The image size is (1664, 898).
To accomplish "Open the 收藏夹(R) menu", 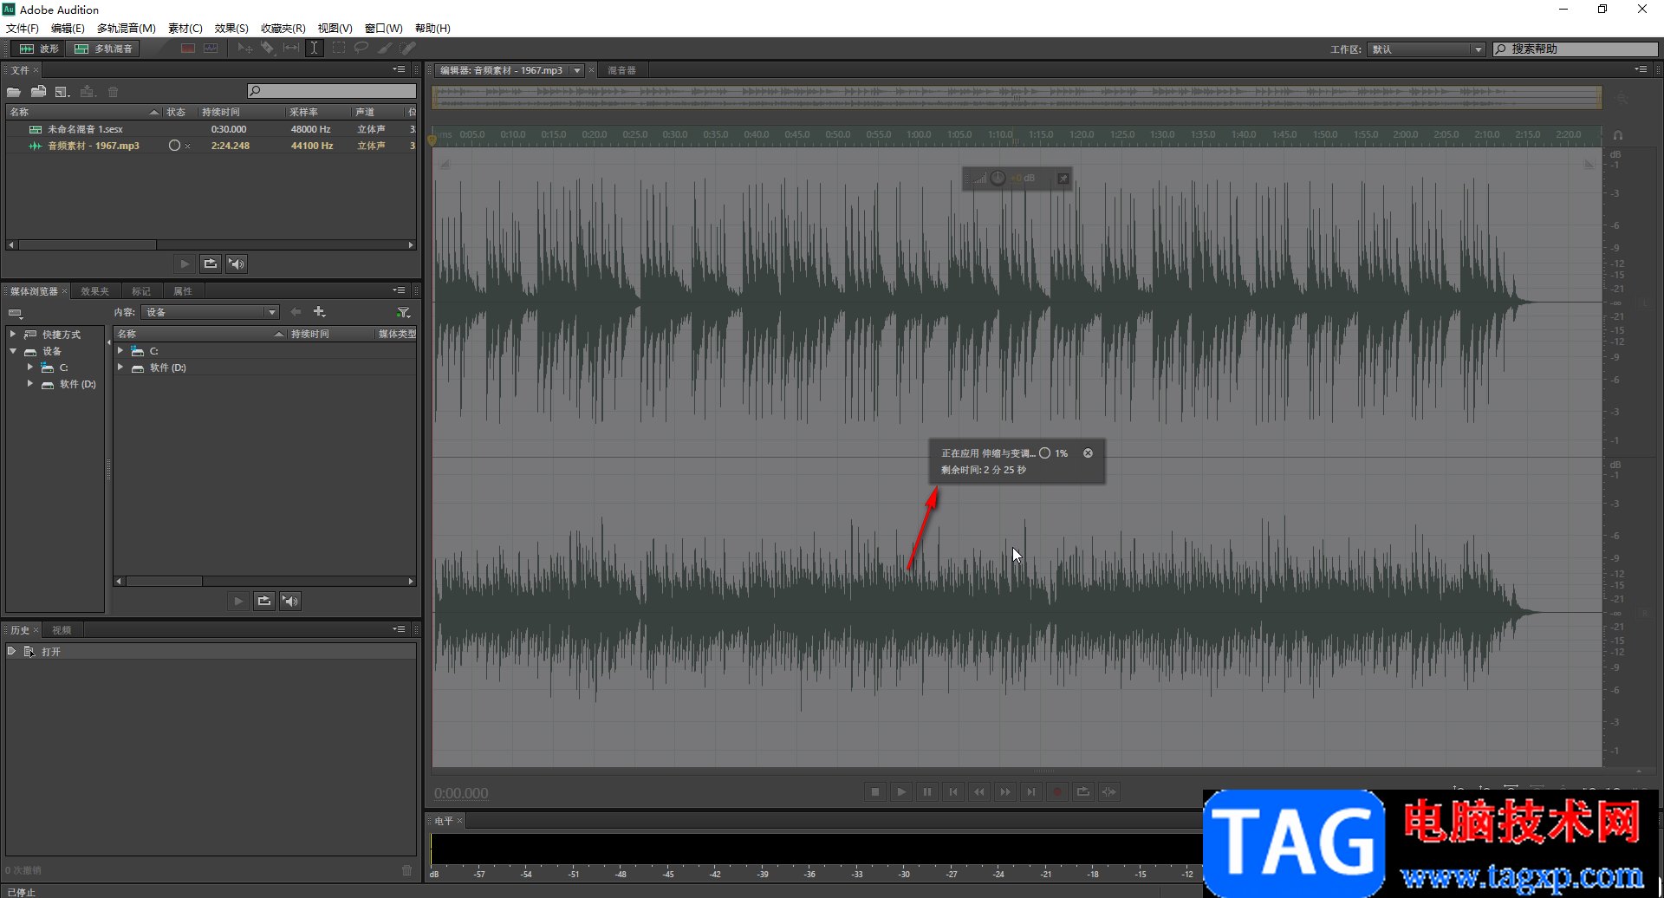I will (x=283, y=29).
